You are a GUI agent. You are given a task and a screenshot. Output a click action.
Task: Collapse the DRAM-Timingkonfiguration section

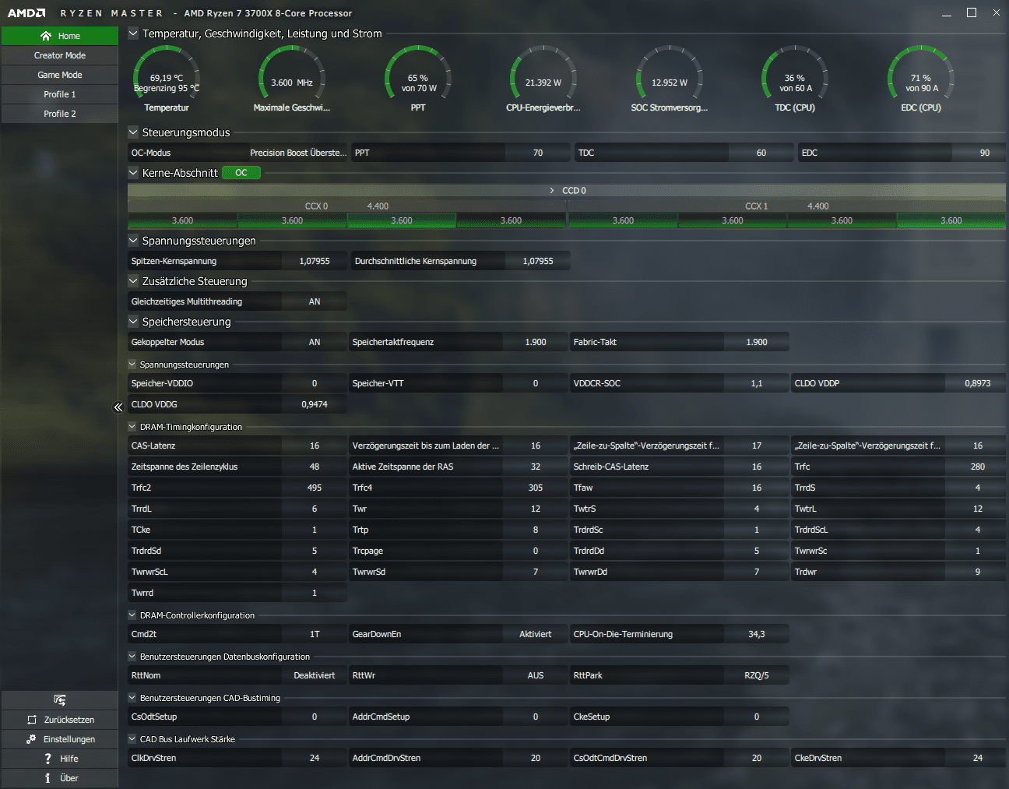(132, 427)
